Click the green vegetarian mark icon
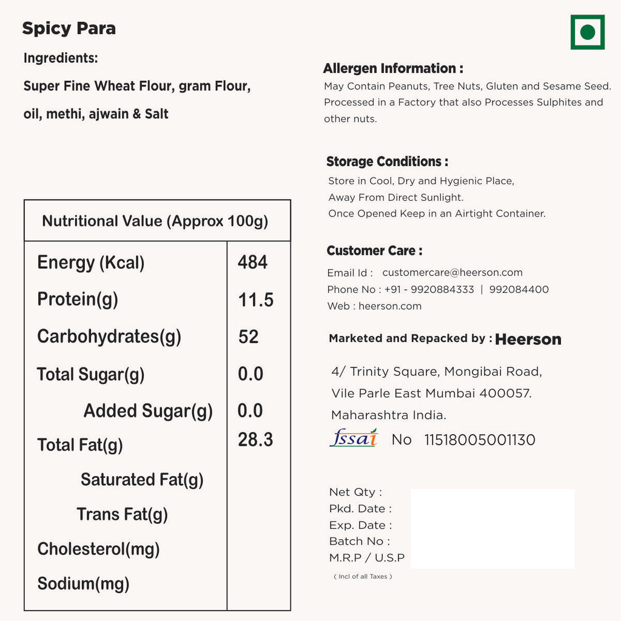This screenshot has width=621, height=621. click(x=587, y=32)
